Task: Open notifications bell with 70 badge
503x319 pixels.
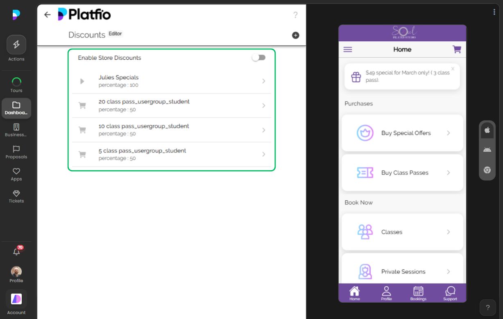Action: [16, 252]
